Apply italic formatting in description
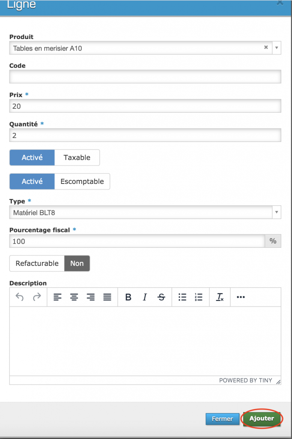 click(145, 297)
